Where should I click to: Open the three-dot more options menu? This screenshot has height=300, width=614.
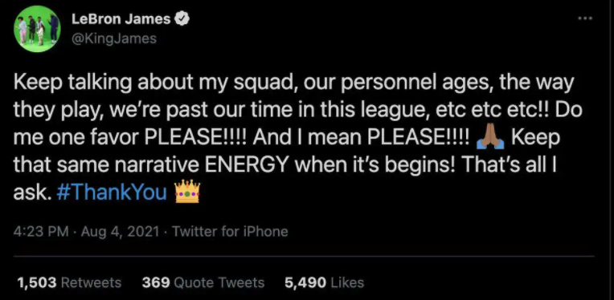point(585,18)
